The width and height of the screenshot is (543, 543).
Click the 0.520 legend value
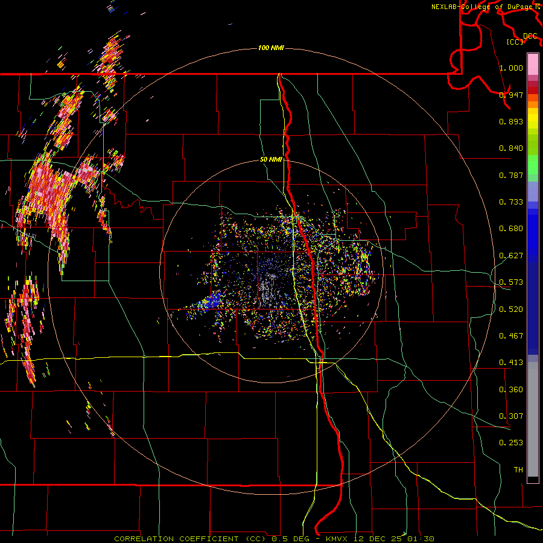click(x=511, y=310)
